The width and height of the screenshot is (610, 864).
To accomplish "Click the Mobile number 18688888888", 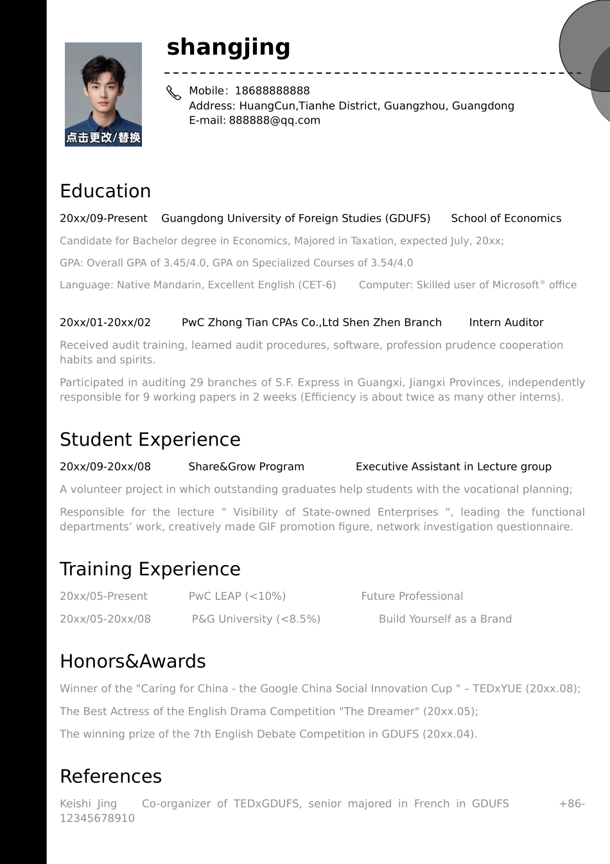I will [272, 91].
